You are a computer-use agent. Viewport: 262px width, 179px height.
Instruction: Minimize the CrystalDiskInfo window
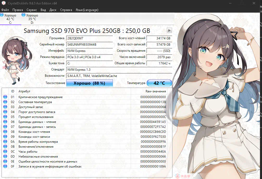point(230,3)
